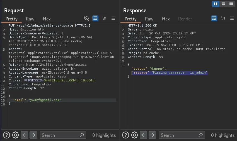Open Response search settings gear
237x141 pixels.
coord(134,135)
